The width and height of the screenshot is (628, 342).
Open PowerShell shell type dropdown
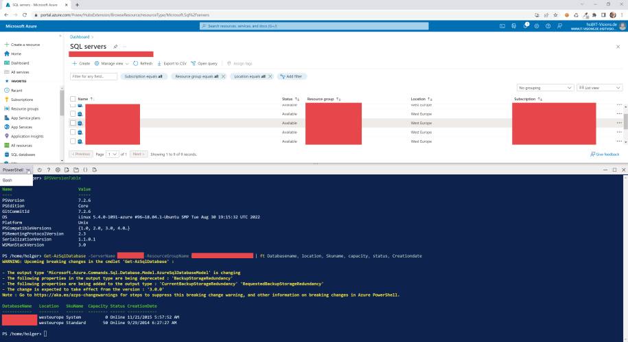tap(16, 170)
